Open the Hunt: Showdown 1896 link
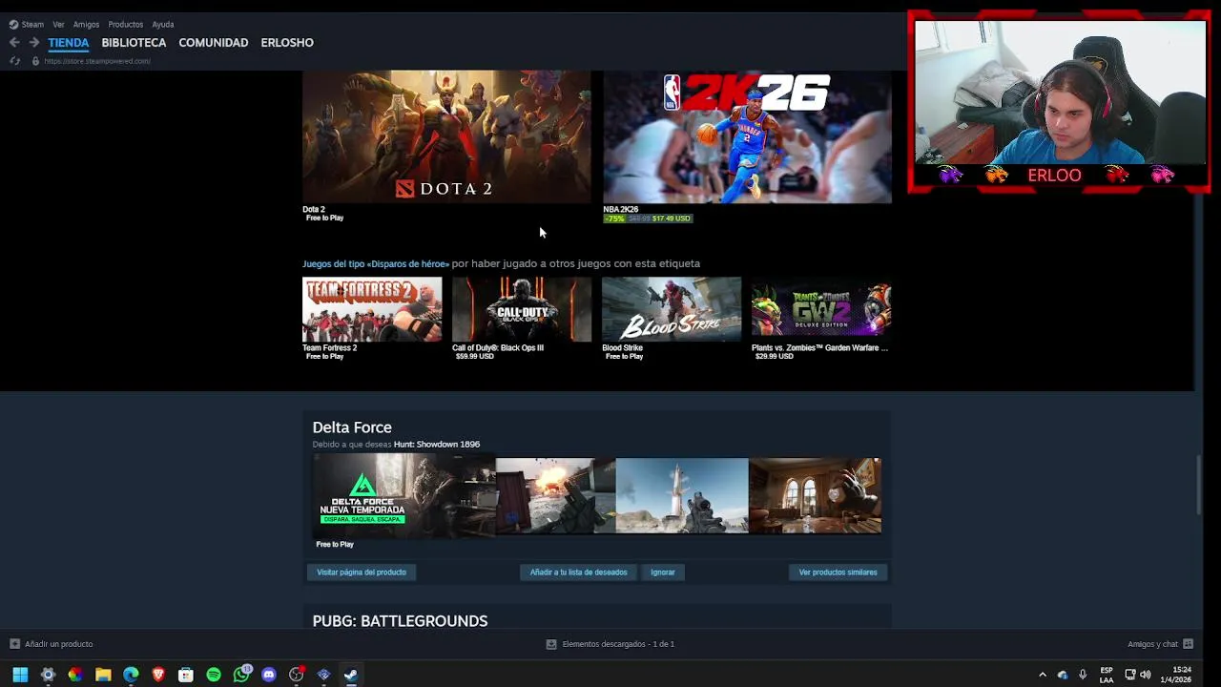Viewport: 1221px width, 687px height. point(437,445)
